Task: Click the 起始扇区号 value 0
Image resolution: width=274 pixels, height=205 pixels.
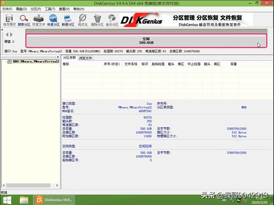Action: (151, 160)
